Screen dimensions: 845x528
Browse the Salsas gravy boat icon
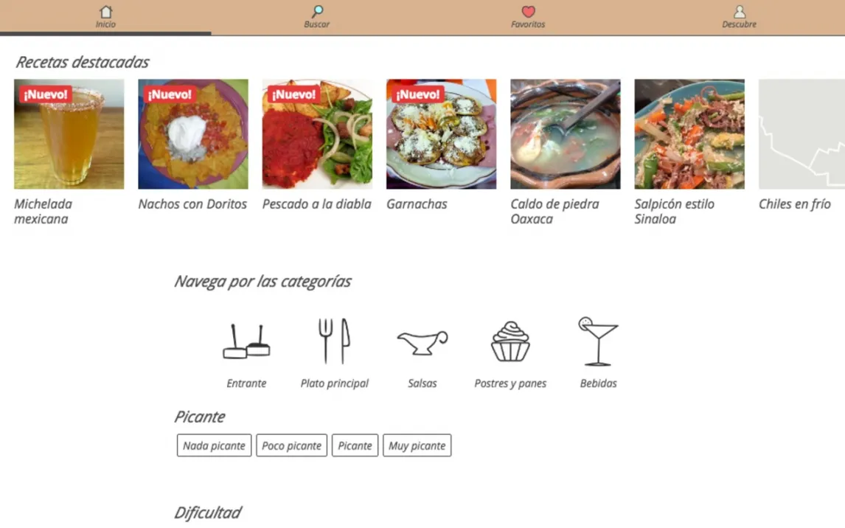[422, 342]
